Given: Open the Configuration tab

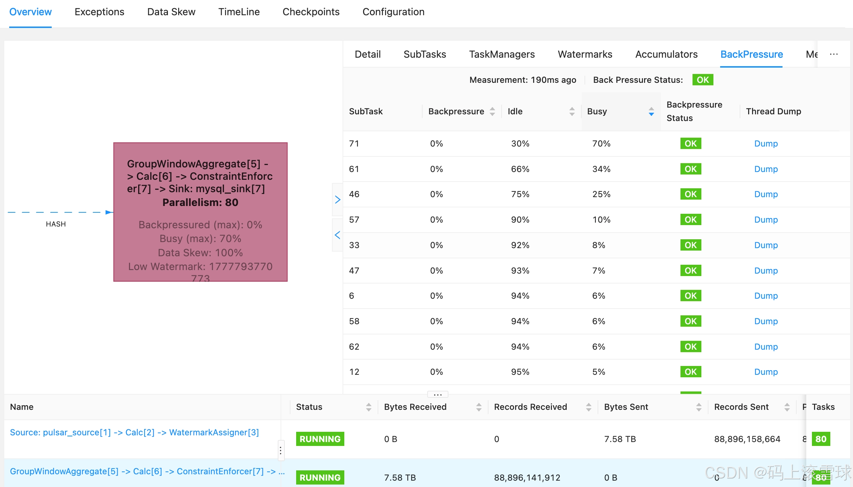Looking at the screenshot, I should (394, 12).
